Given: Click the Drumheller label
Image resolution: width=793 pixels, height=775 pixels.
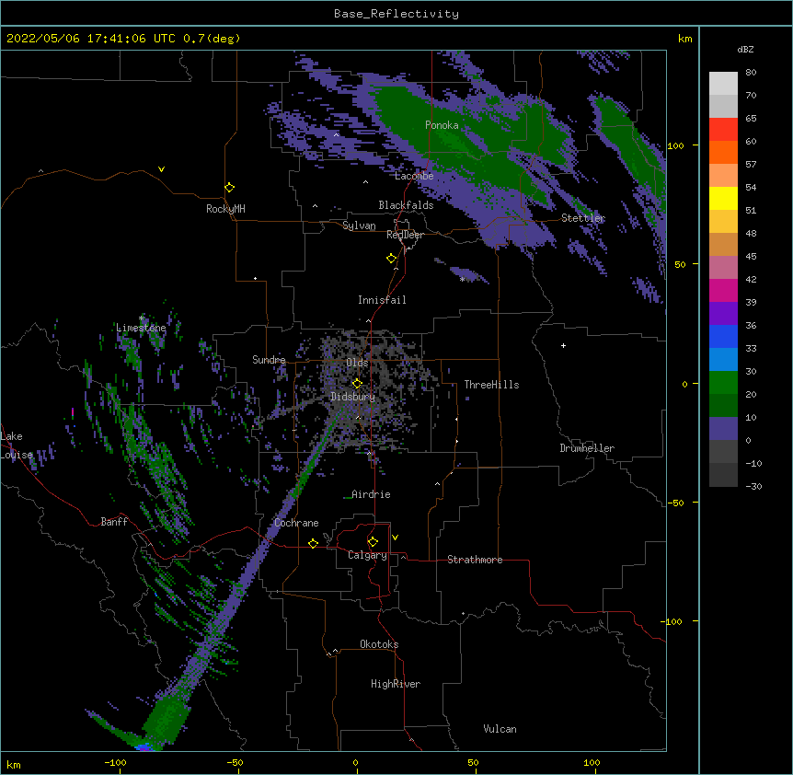Looking at the screenshot, I should 587,448.
